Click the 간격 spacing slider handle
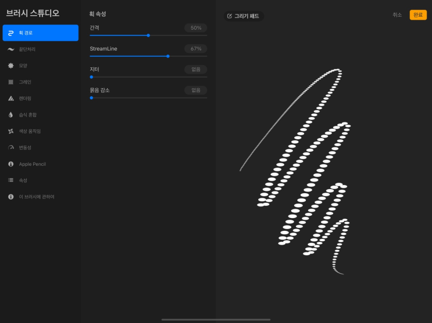The height and width of the screenshot is (323, 432). coord(148,35)
